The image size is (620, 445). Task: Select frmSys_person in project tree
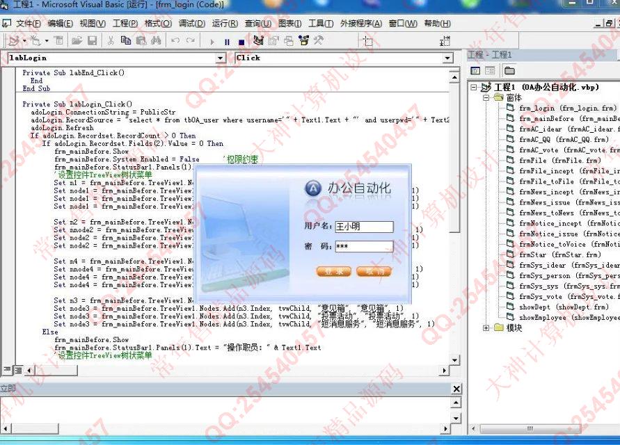pyautogui.click(x=569, y=276)
